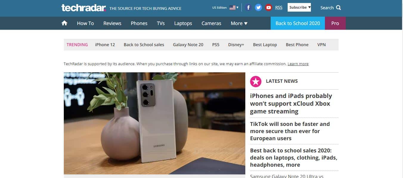Open the Best Phone trending topic
Screen dimensions: 403x178
[x=297, y=45]
